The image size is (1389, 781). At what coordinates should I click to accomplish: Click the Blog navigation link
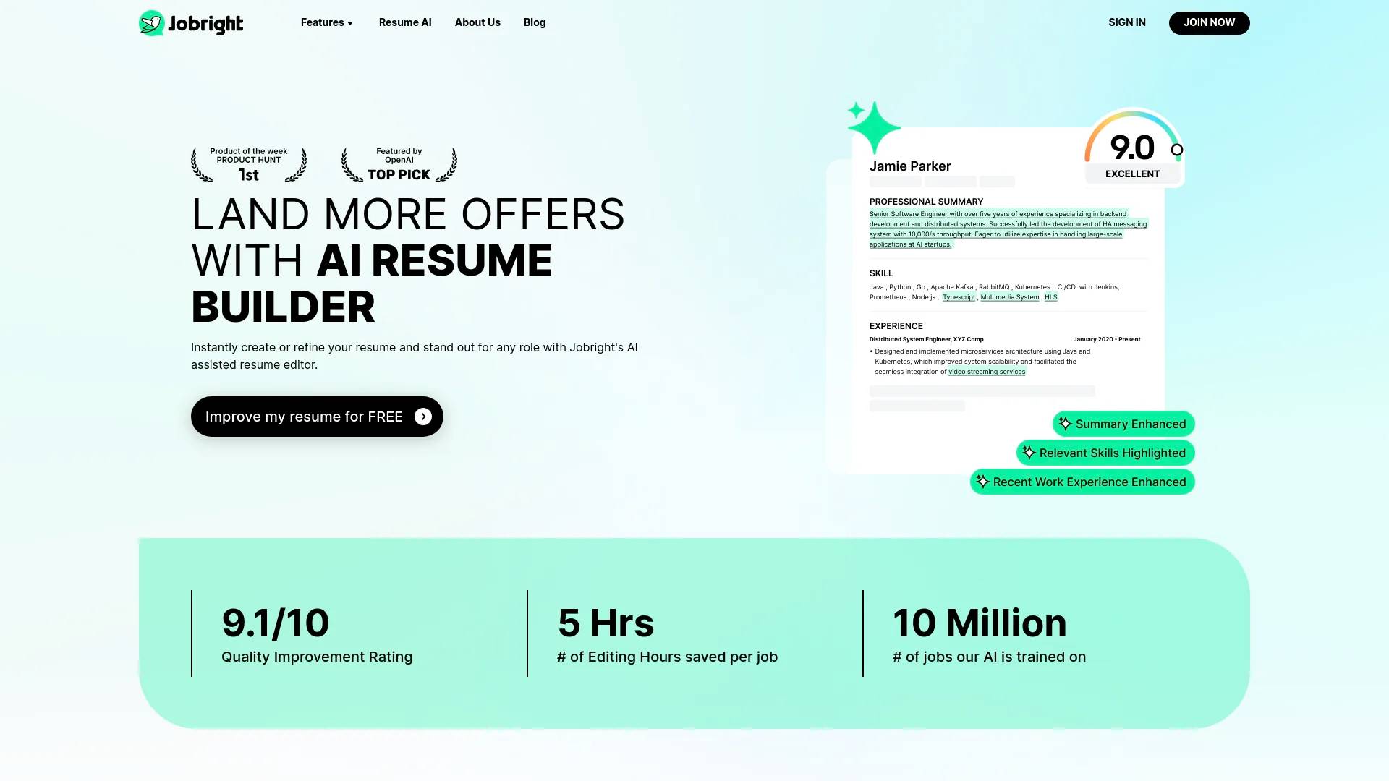point(534,22)
